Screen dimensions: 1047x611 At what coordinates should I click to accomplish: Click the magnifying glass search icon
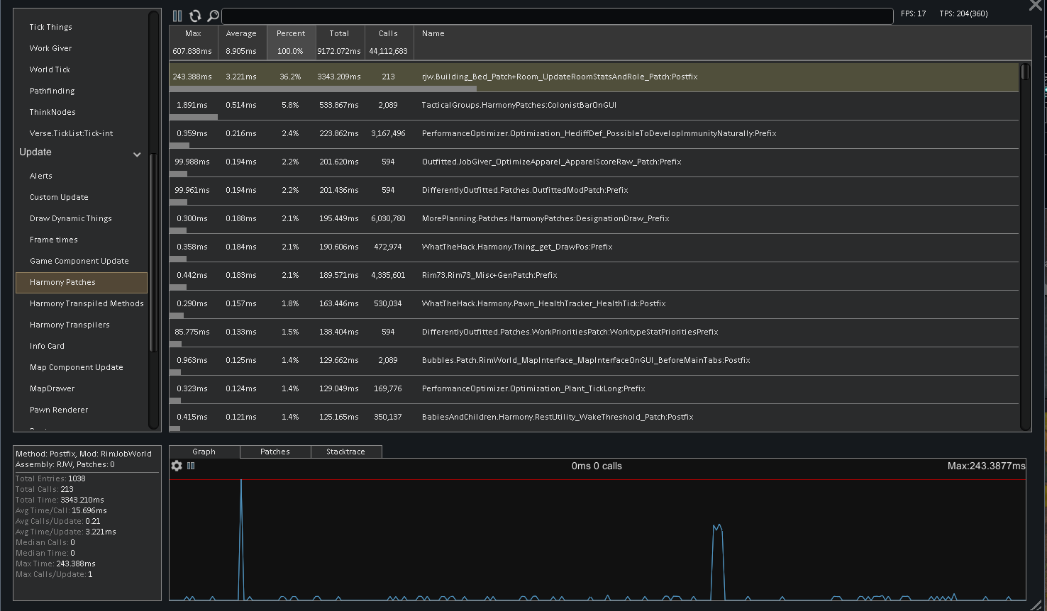click(x=213, y=16)
